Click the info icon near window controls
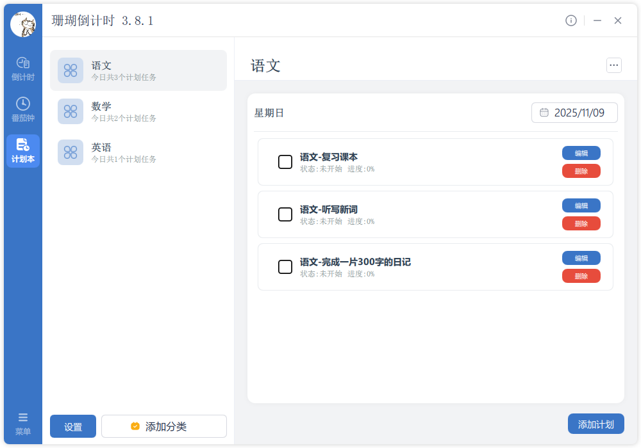 571,20
